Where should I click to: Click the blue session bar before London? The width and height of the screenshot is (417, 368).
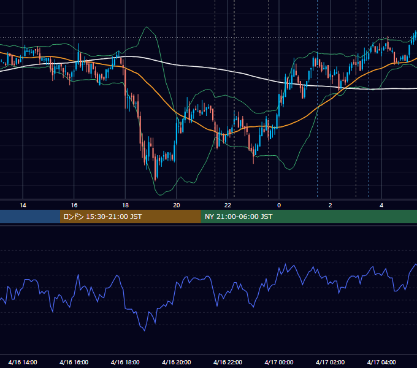click(30, 217)
